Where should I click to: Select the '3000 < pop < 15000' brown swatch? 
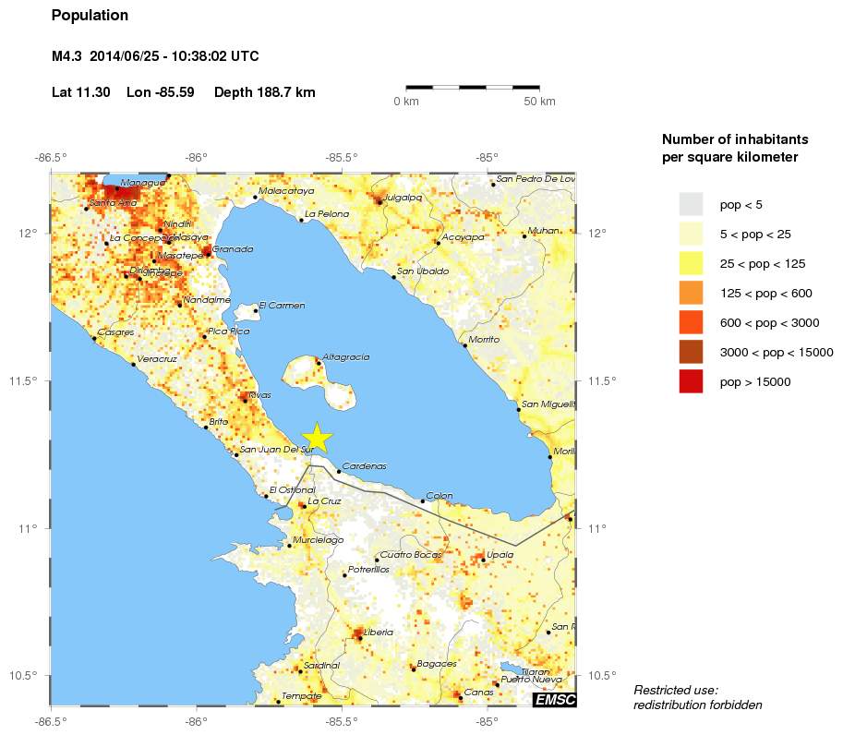pyautogui.click(x=691, y=352)
